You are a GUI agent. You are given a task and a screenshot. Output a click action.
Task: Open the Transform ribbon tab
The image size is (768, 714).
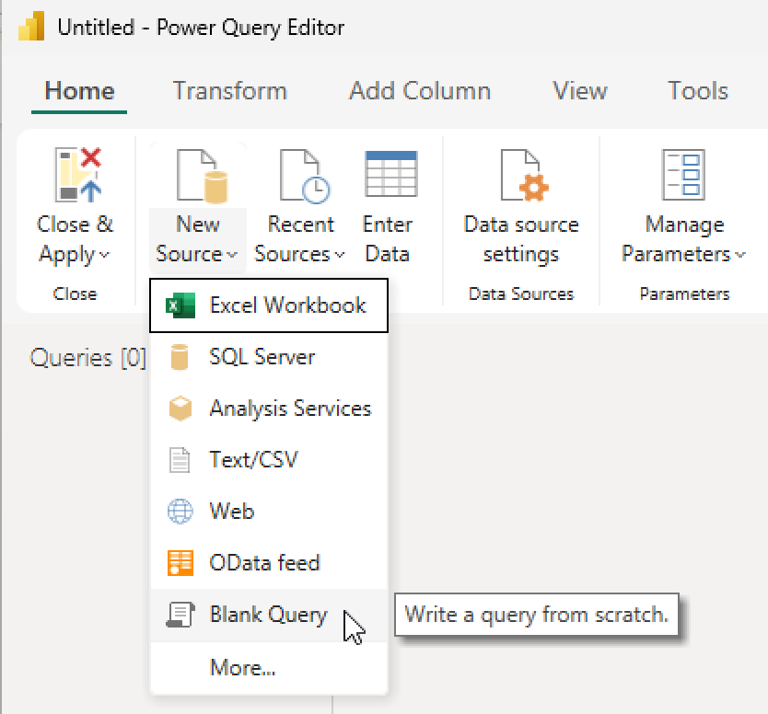point(229,91)
